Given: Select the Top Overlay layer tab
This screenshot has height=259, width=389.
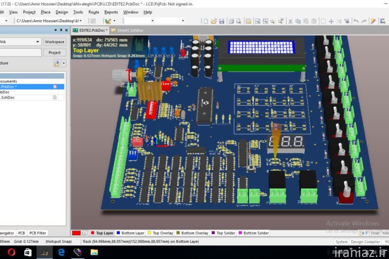Looking at the screenshot, I should point(160,233).
